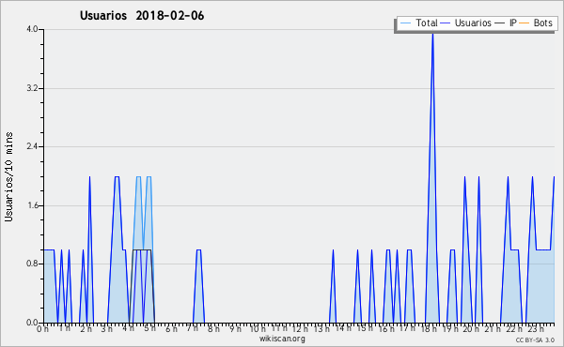The width and height of the screenshot is (564, 347).
Task: Click the y-axis value '4.0'
Action: (32, 29)
